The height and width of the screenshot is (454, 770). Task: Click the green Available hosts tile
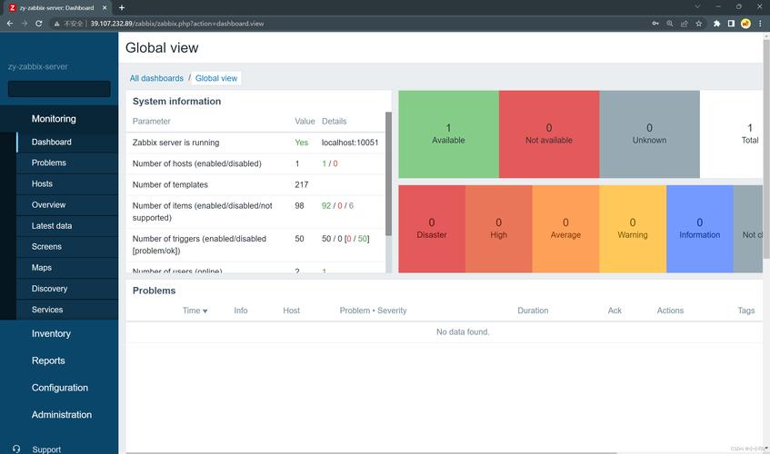(448, 134)
